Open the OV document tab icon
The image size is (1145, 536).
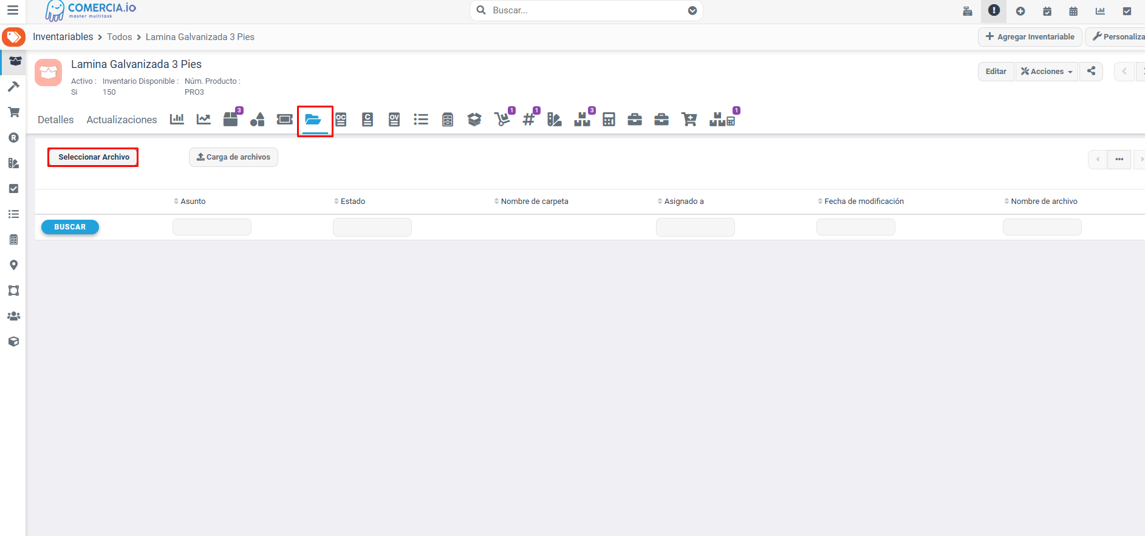394,120
